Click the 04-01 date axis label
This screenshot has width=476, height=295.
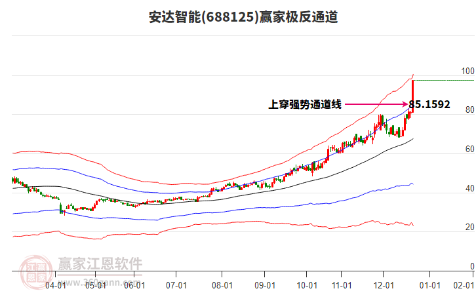pyautogui.click(x=56, y=285)
